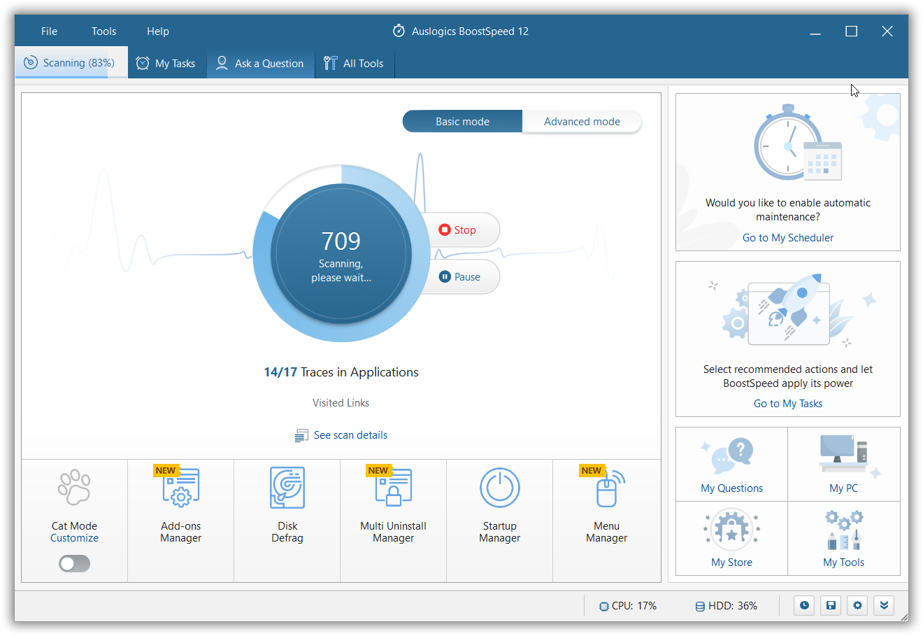The height and width of the screenshot is (636, 923).
Task: Launch Multi Uninstall Manager icon
Action: (x=394, y=488)
